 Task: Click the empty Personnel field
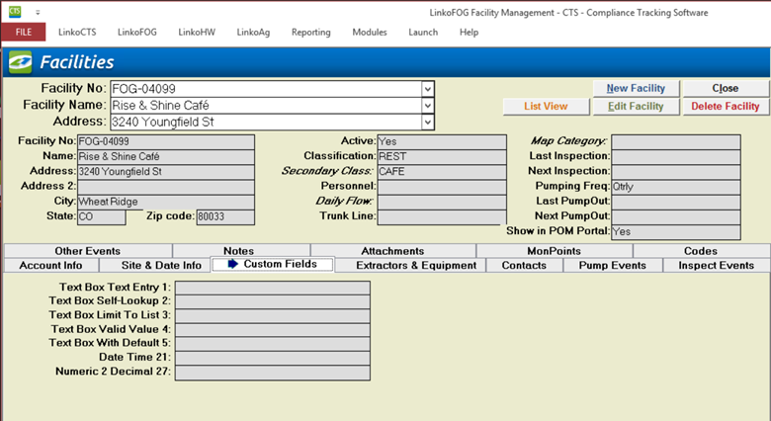(442, 187)
